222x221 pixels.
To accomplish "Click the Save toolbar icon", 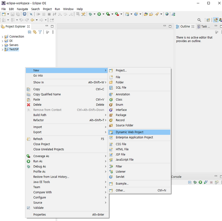I will [x=13, y=14].
